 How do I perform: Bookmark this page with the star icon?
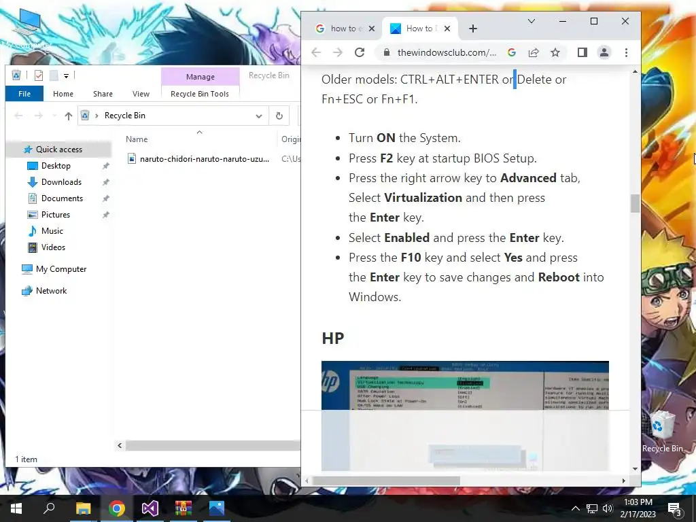coord(555,52)
